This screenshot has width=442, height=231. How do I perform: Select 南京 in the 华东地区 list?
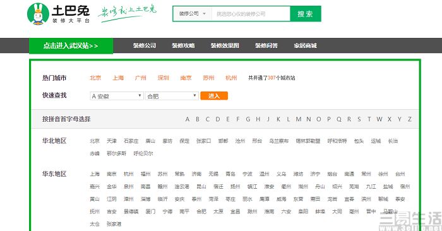112,174
